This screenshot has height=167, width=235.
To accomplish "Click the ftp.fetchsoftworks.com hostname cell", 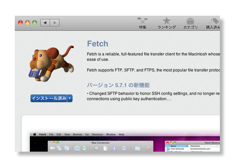I will click(200, 149).
